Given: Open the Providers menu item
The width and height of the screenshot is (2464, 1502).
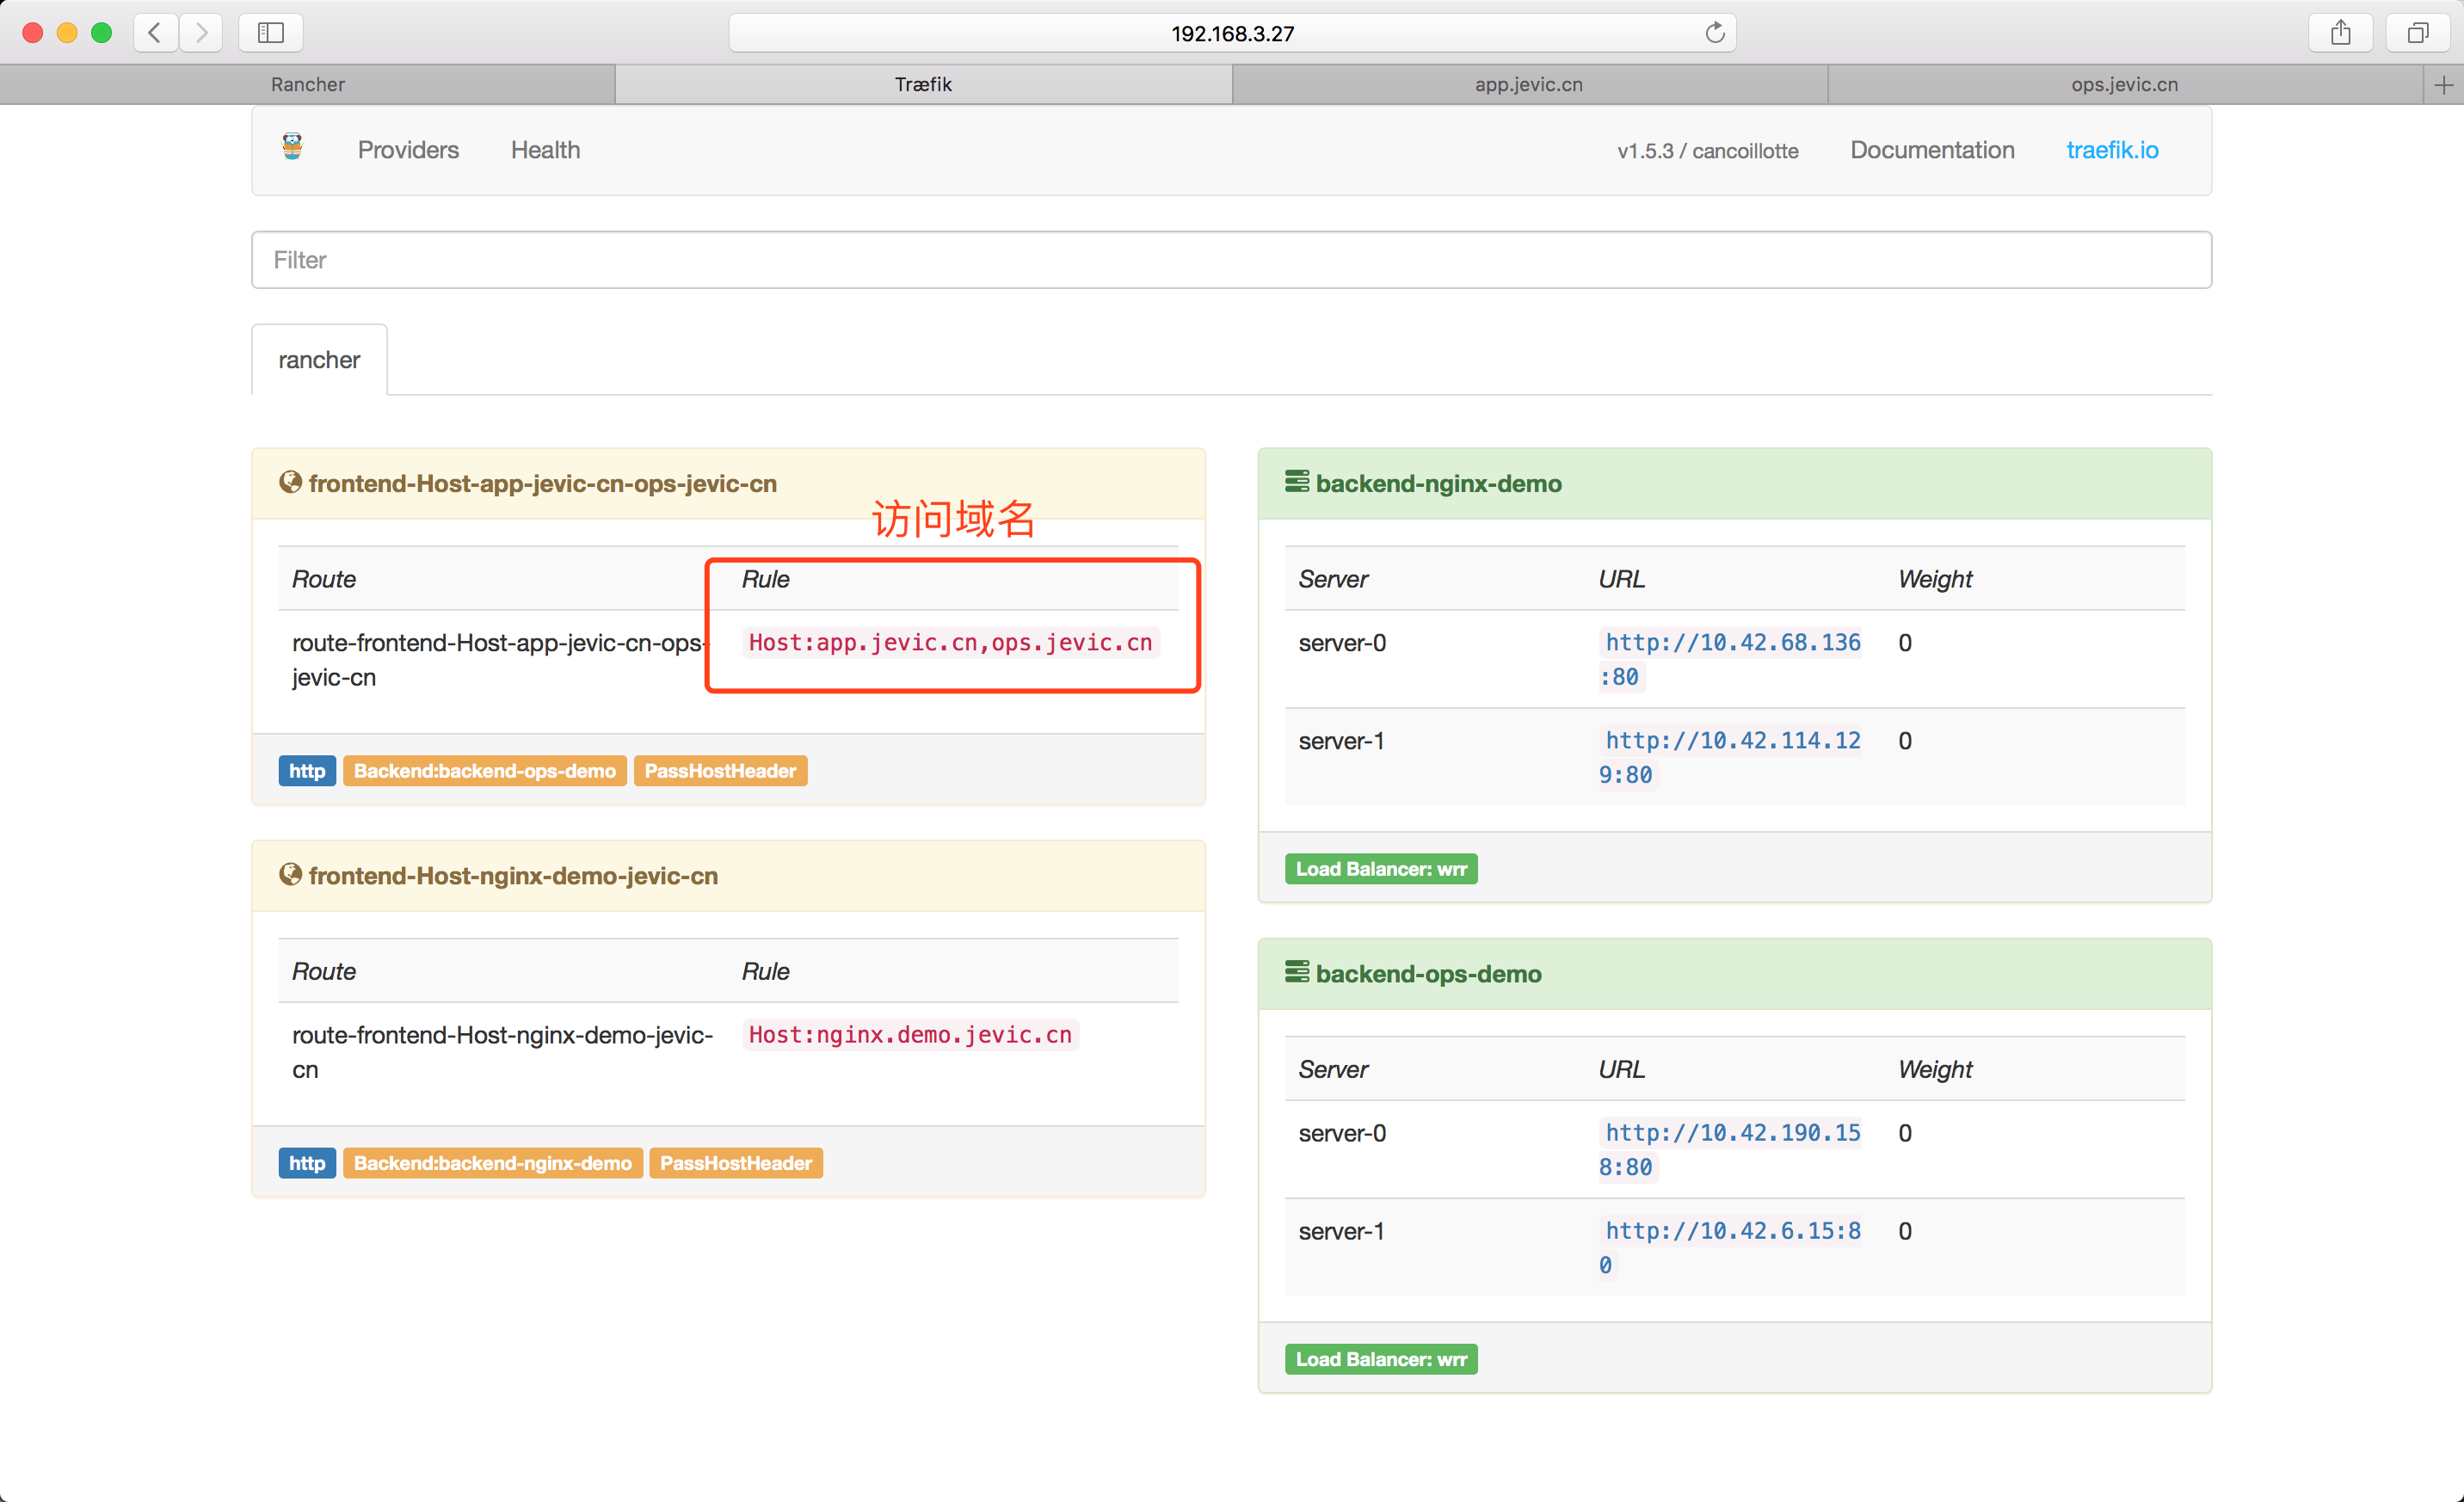Looking at the screenshot, I should click(x=408, y=150).
